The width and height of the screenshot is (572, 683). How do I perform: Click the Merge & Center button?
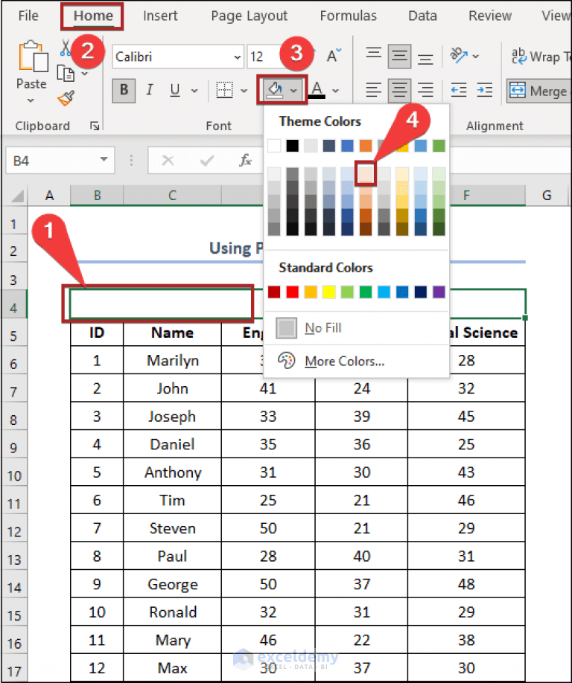click(539, 91)
